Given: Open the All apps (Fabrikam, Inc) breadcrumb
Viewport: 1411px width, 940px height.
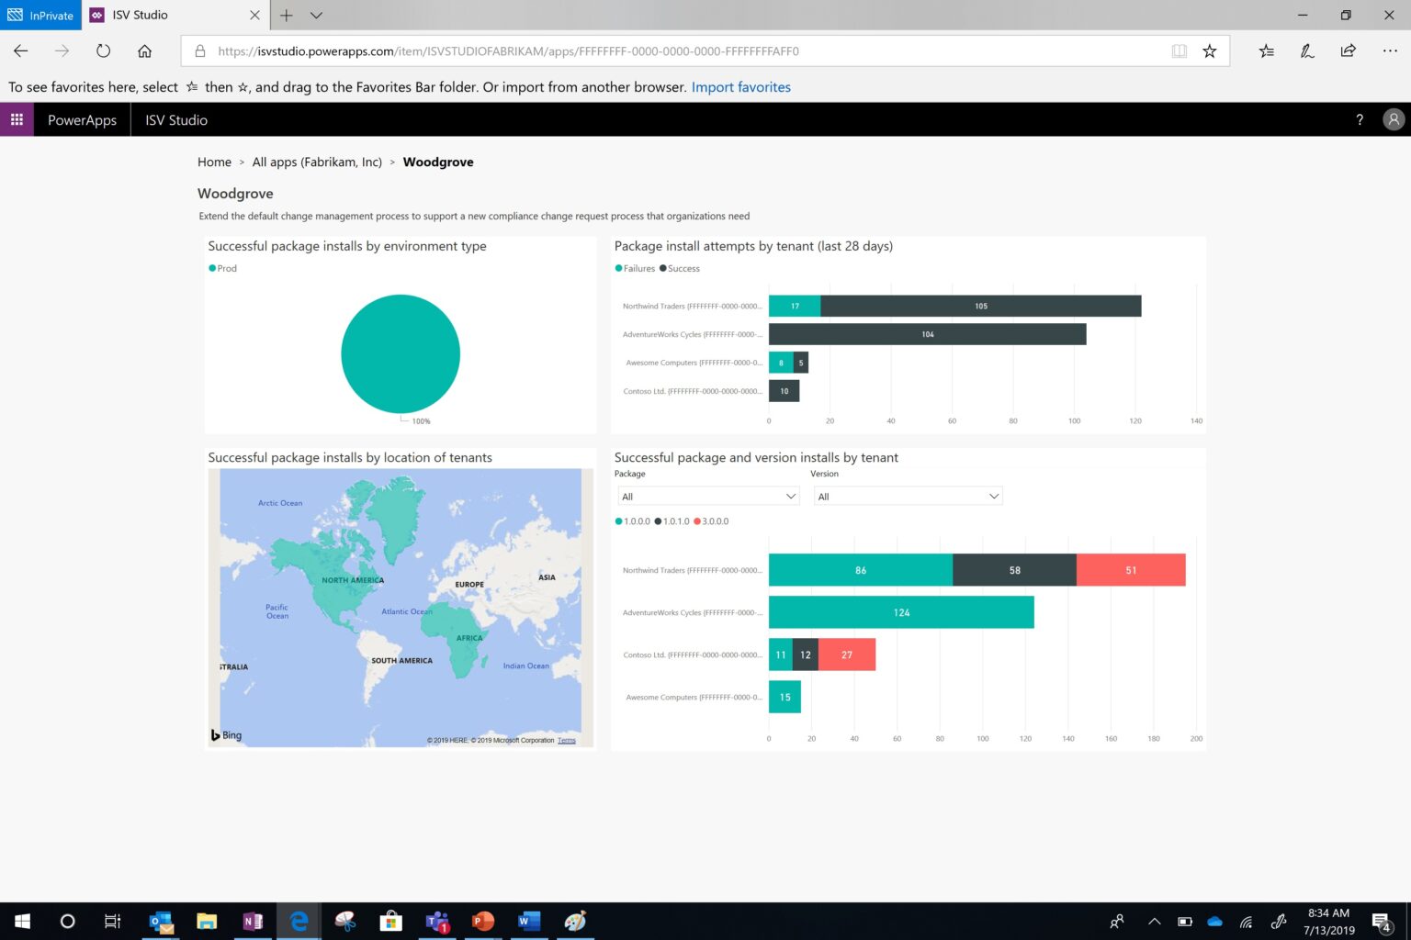Looking at the screenshot, I should [317, 162].
